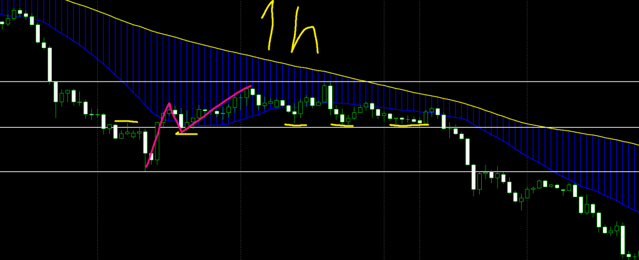
Task: Click the yellow underline second from the right
Action: tap(342, 125)
